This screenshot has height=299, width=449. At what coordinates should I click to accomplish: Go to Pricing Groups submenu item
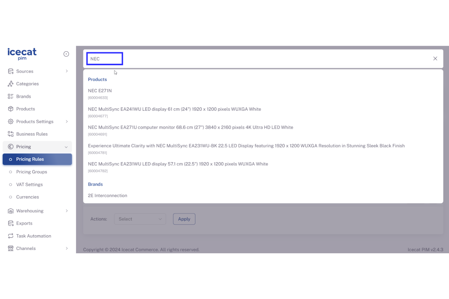(32, 172)
